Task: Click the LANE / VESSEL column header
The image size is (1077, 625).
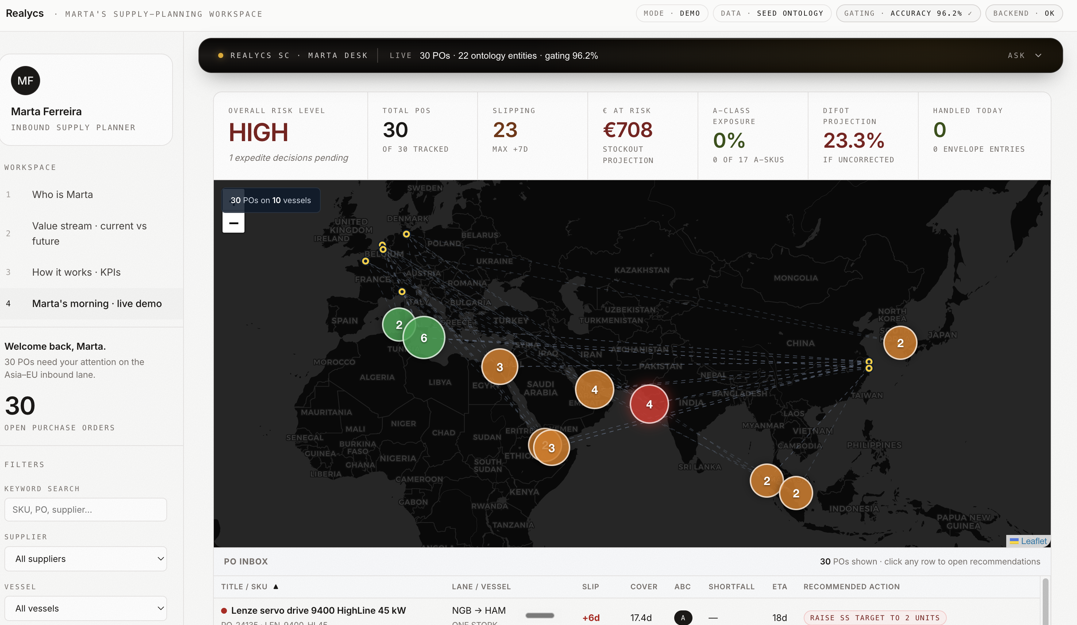Action: [481, 587]
